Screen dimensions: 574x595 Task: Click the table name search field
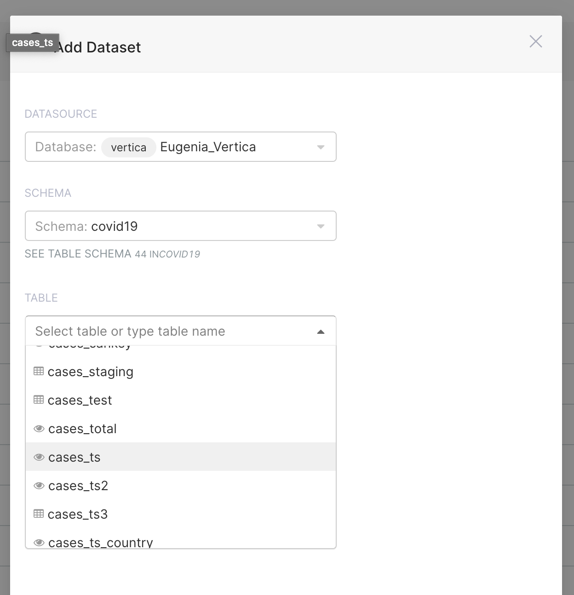click(x=138, y=331)
